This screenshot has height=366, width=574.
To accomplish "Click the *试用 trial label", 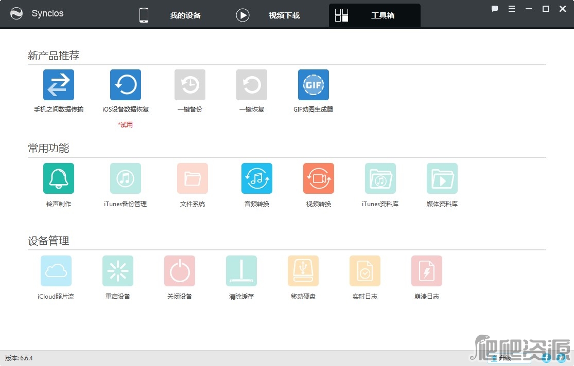I will click(125, 125).
